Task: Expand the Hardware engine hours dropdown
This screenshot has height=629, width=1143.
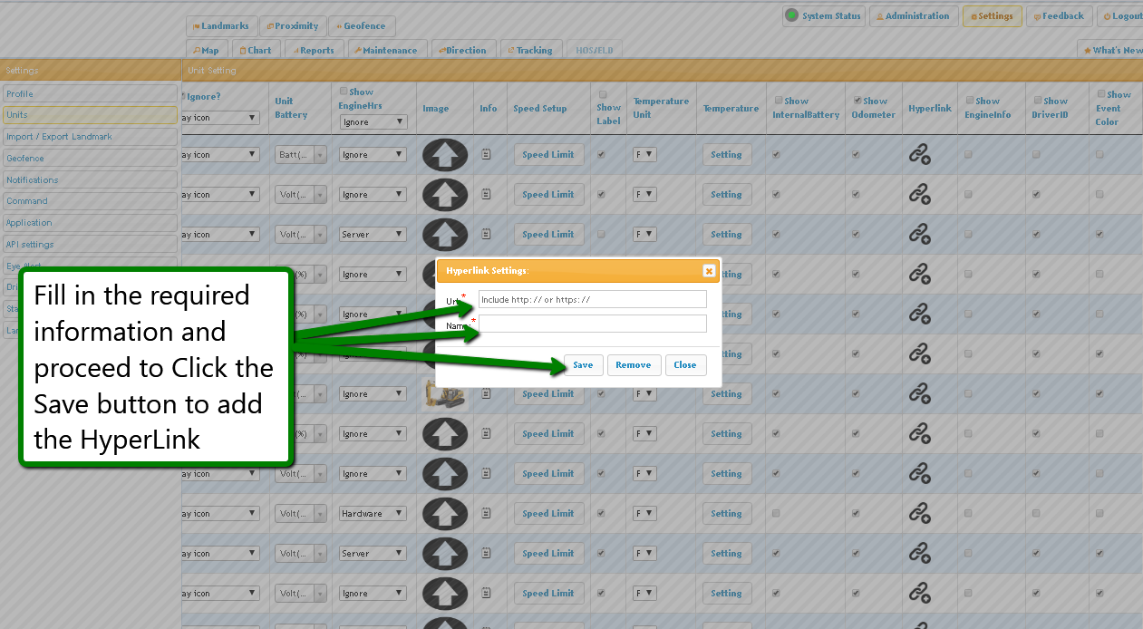Action: tap(373, 514)
